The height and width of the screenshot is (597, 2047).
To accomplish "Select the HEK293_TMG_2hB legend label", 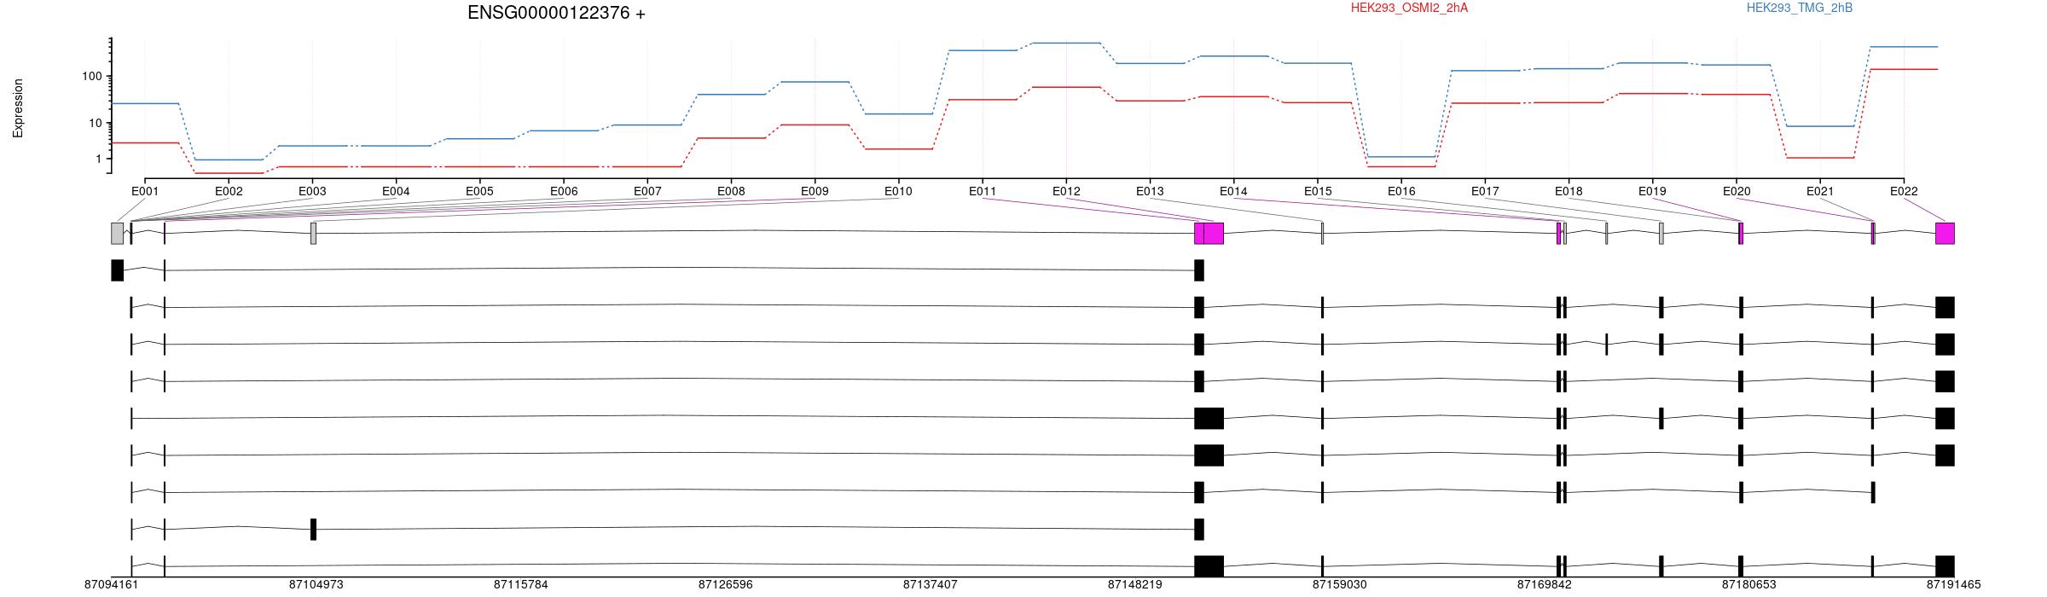I will [1800, 8].
